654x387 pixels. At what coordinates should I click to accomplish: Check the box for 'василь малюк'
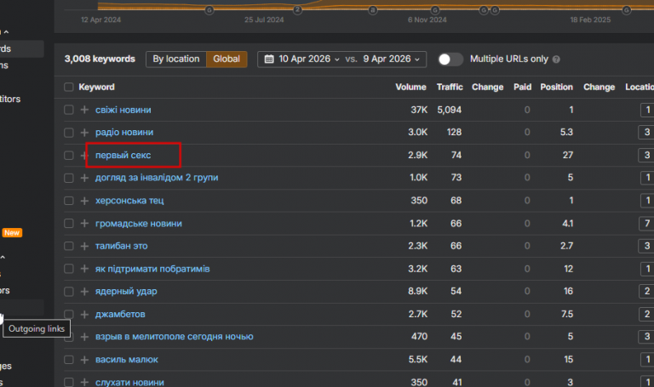(69, 360)
